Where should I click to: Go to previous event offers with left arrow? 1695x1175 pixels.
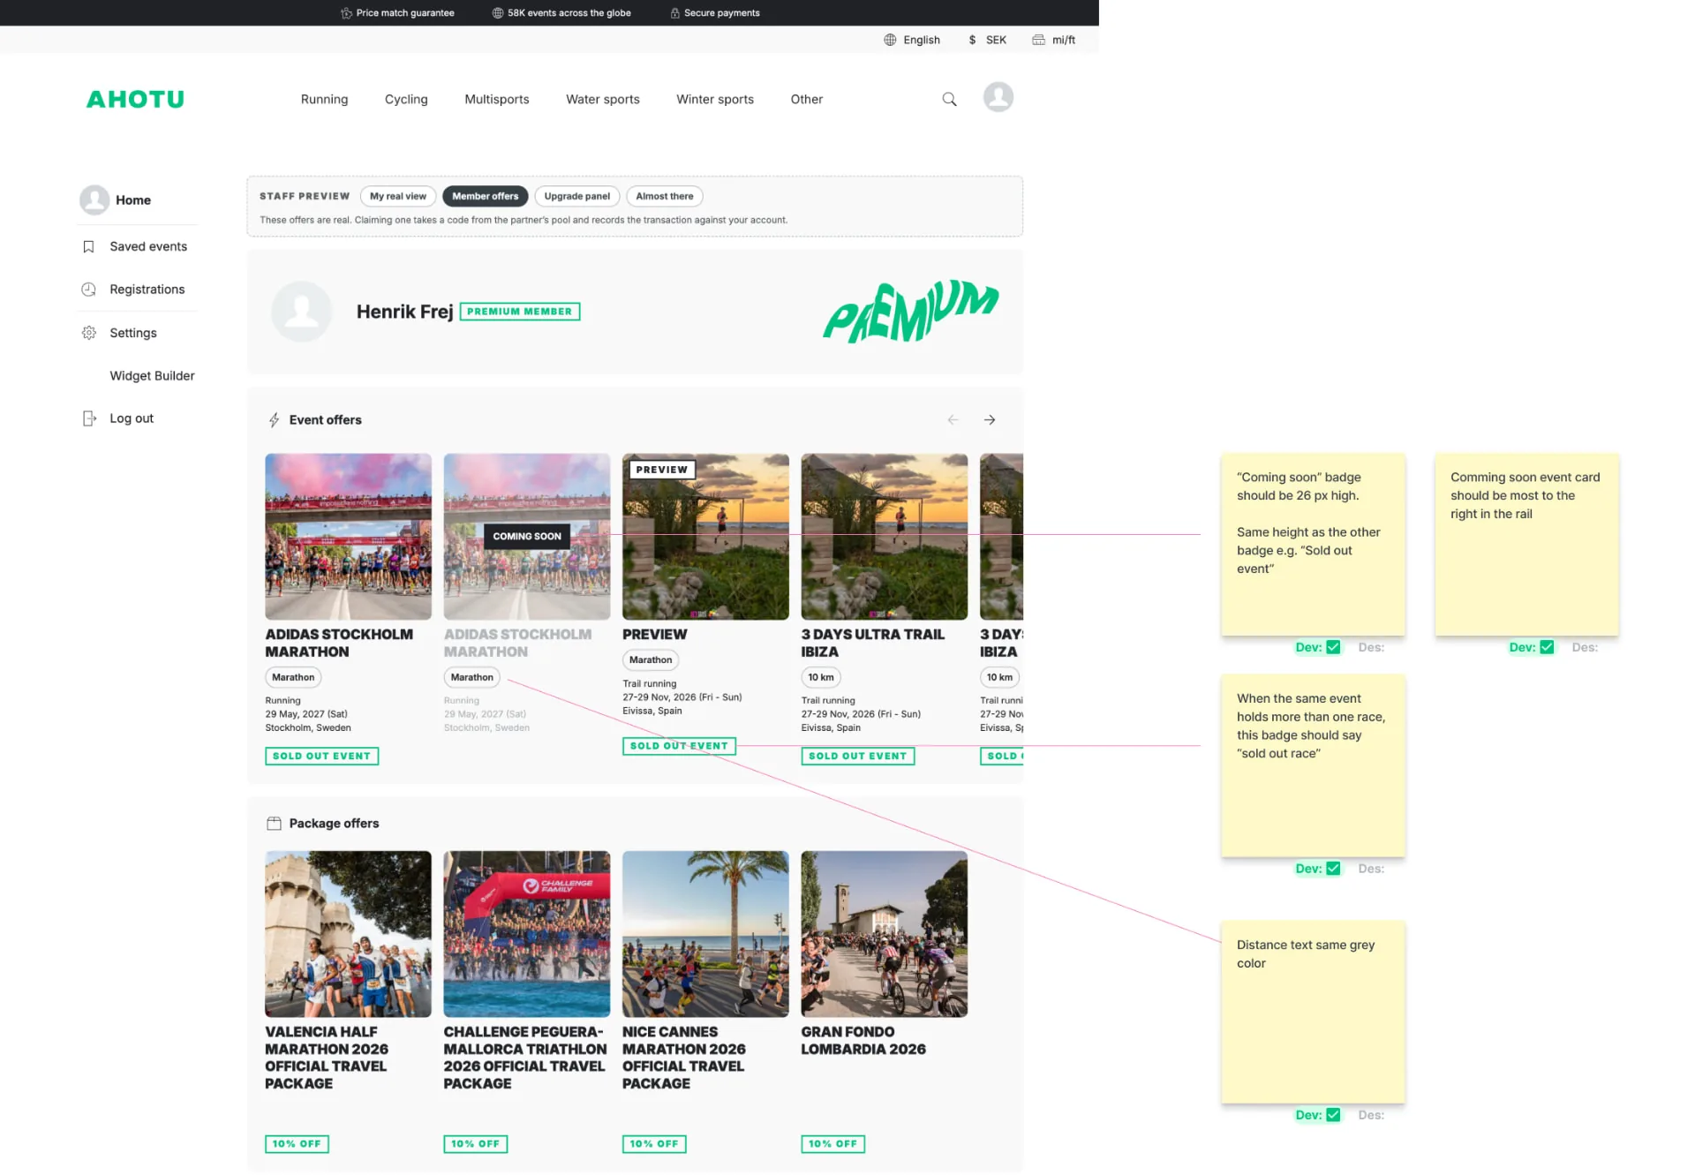[x=953, y=420]
